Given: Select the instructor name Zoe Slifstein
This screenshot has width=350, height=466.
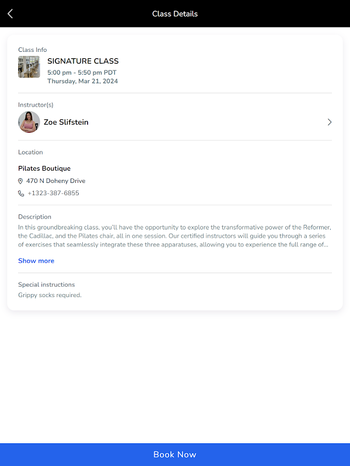Looking at the screenshot, I should tap(66, 122).
